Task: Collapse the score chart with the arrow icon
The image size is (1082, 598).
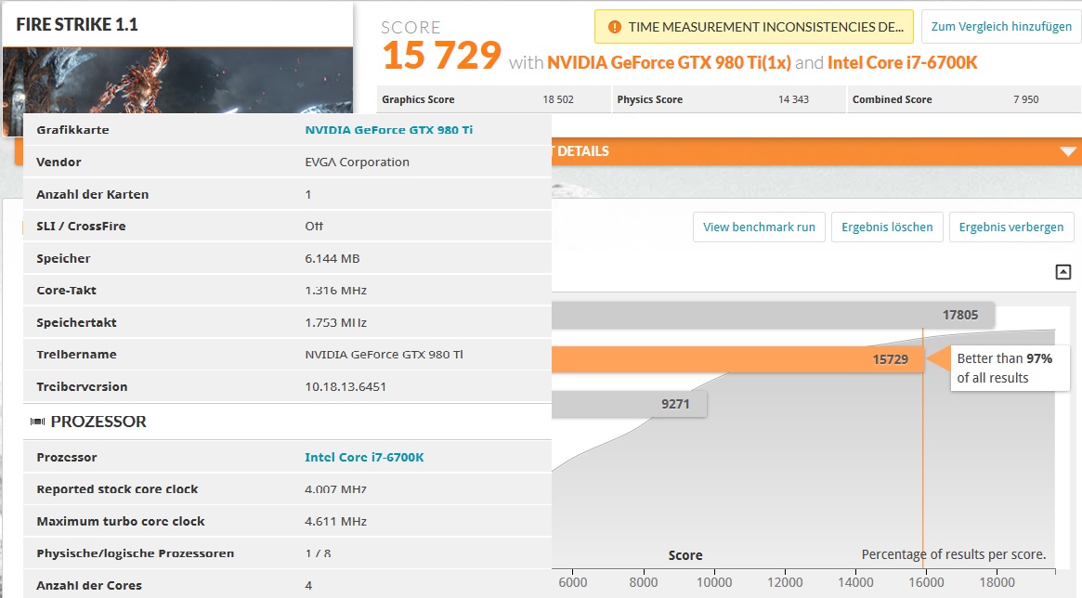Action: point(1063,272)
